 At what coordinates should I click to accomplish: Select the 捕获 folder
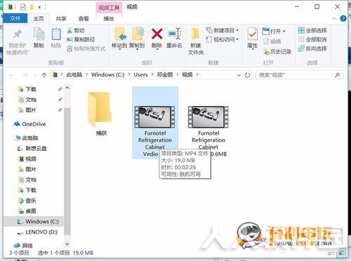coord(100,114)
